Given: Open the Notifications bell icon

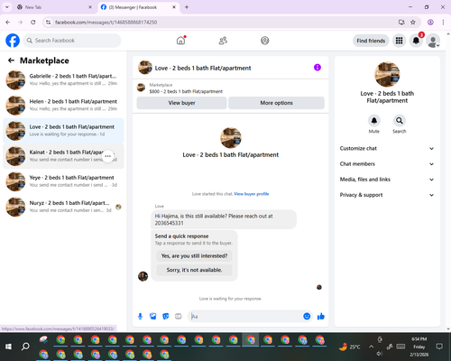Looking at the screenshot, I should click(416, 41).
